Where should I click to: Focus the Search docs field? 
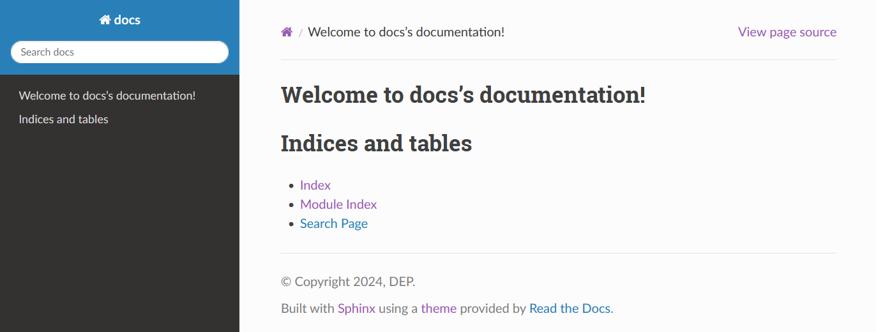[x=119, y=52]
